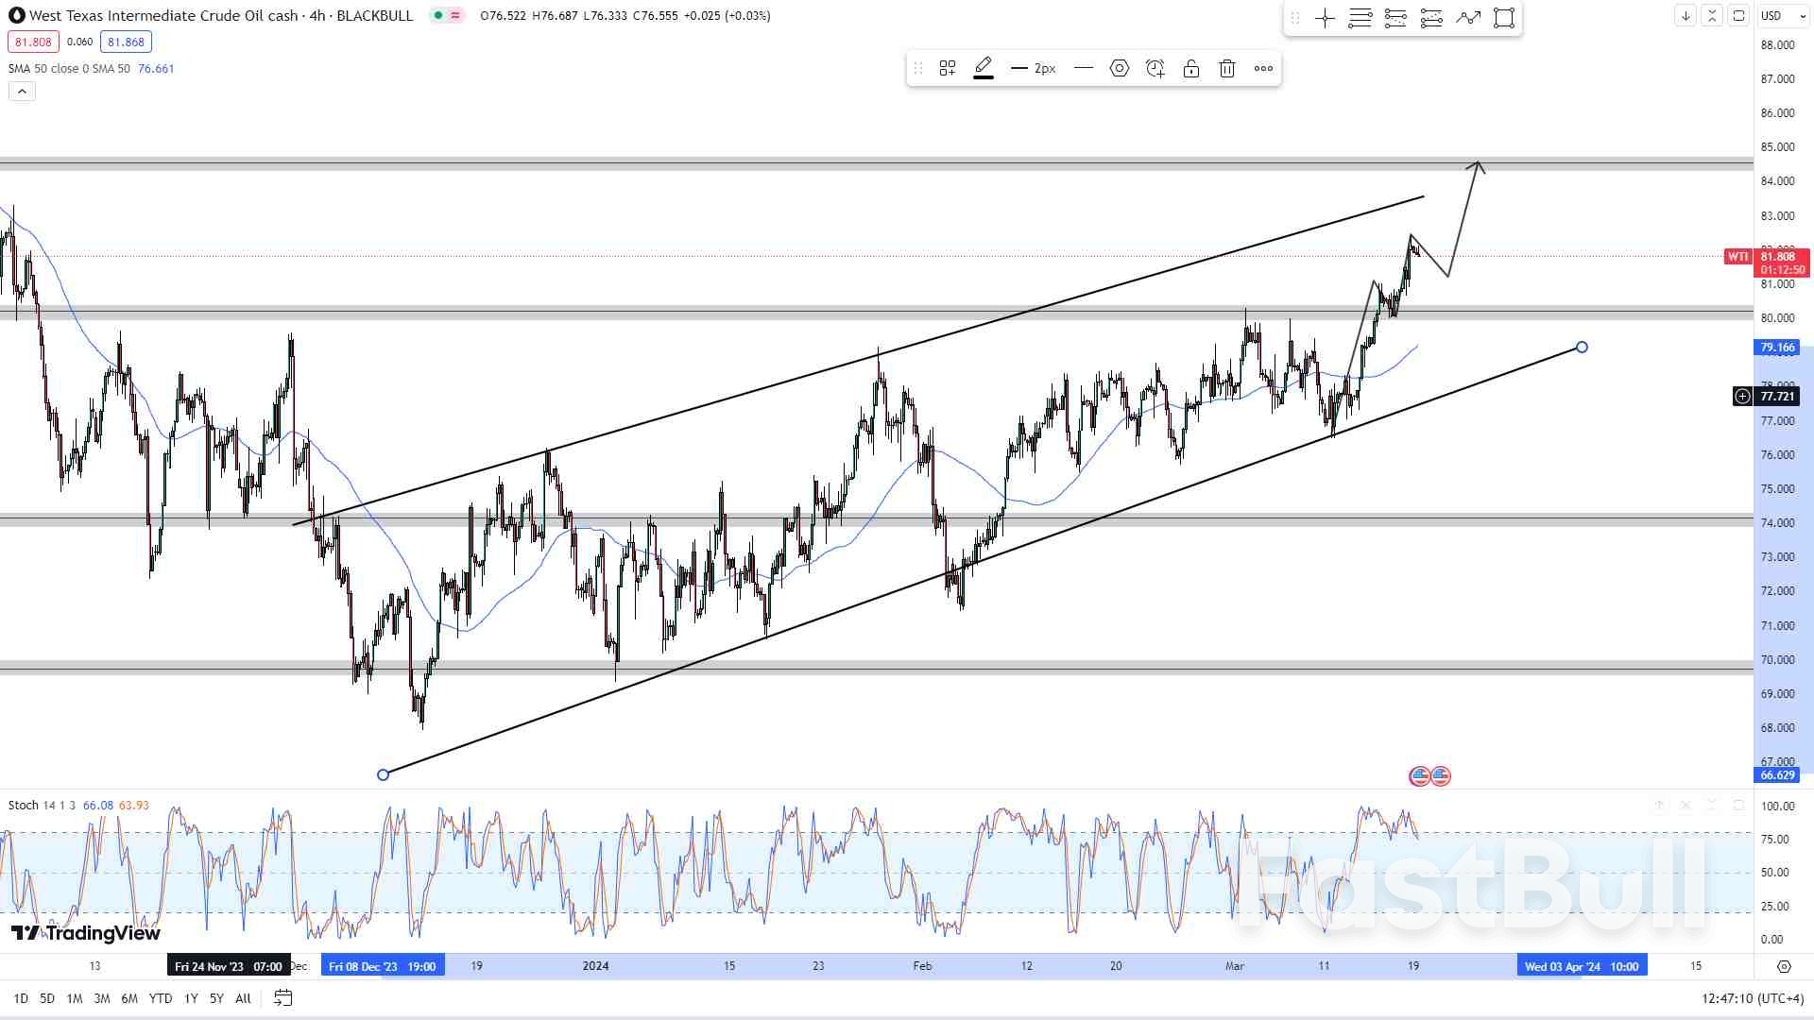Click the market status indicator dots

(447, 16)
